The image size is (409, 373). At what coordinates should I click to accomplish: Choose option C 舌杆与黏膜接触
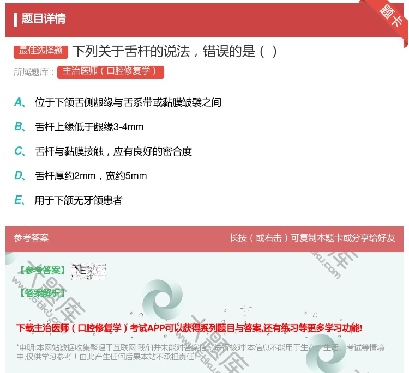tap(103, 151)
